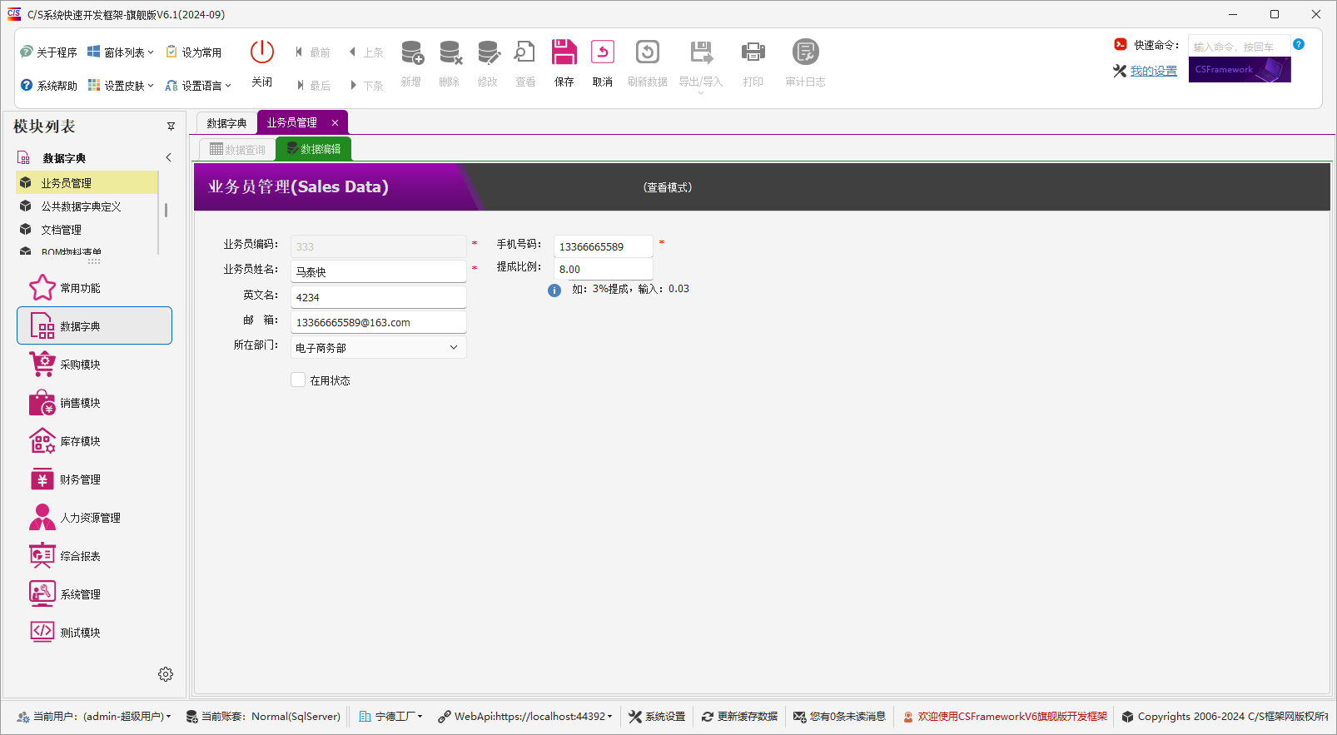Expand the Set skin (设置皮肤) dropdown

(121, 85)
